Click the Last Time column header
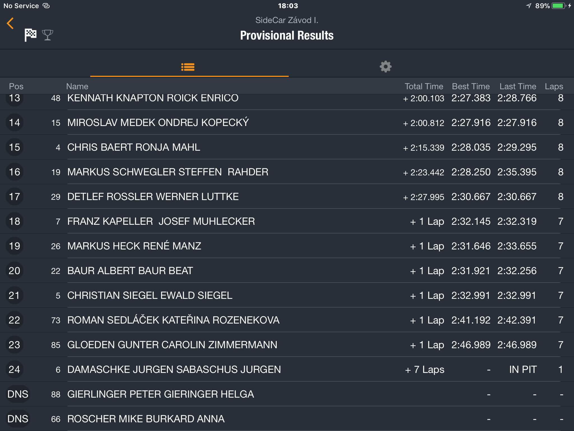 pos(518,86)
